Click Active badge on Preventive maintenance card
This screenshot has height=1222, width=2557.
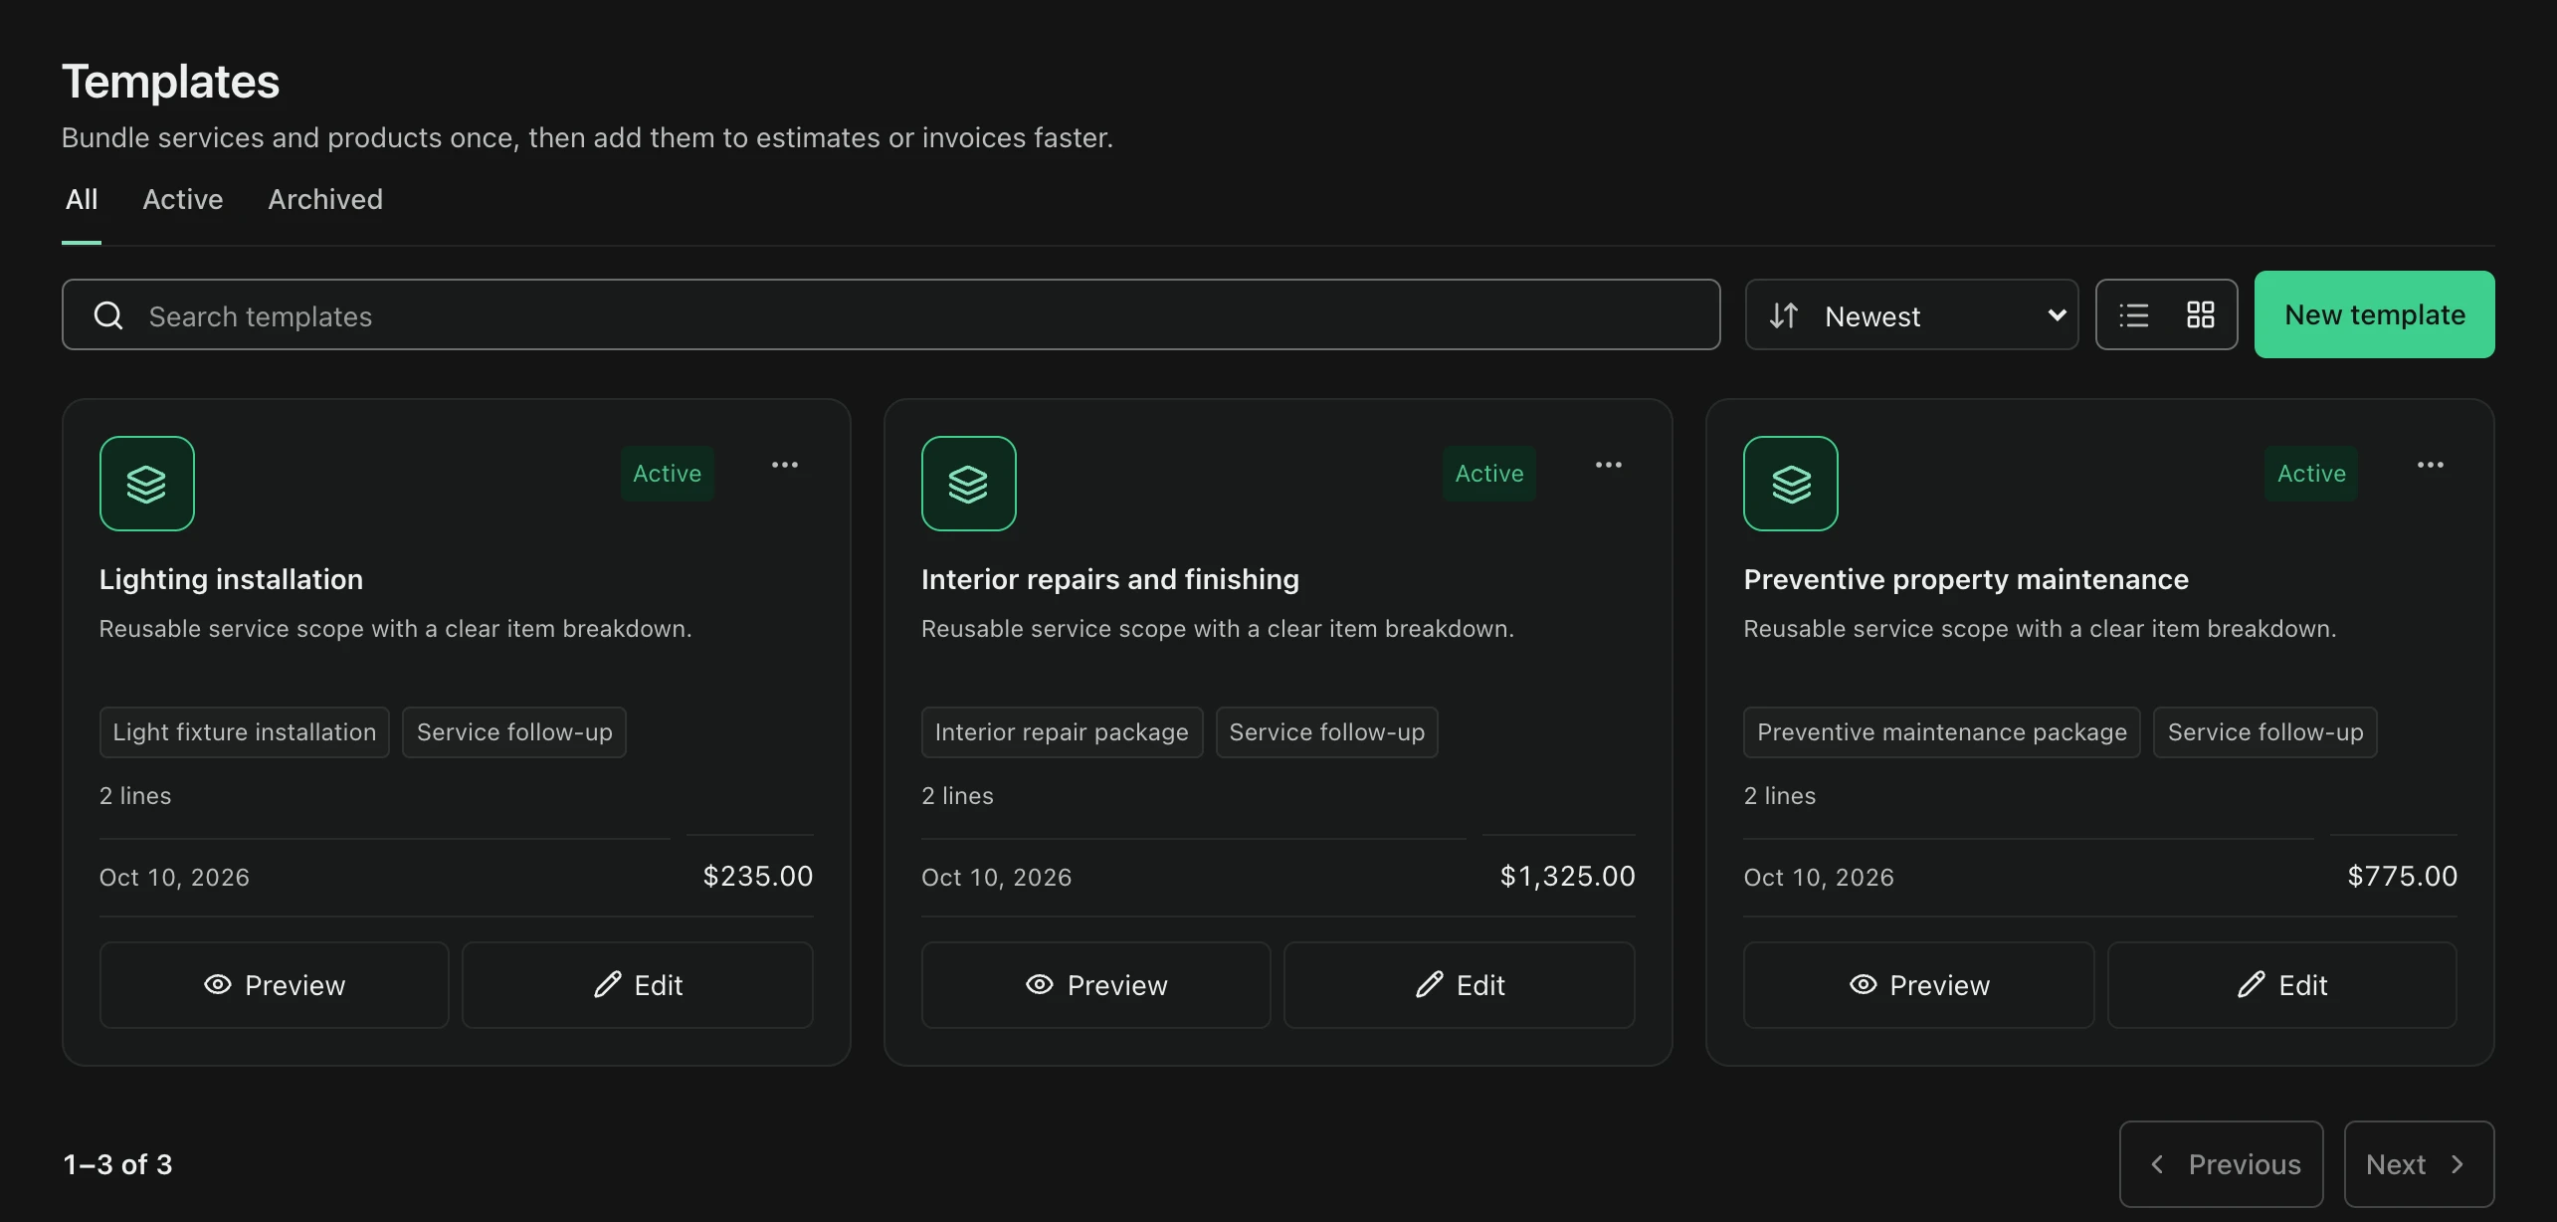(2311, 474)
